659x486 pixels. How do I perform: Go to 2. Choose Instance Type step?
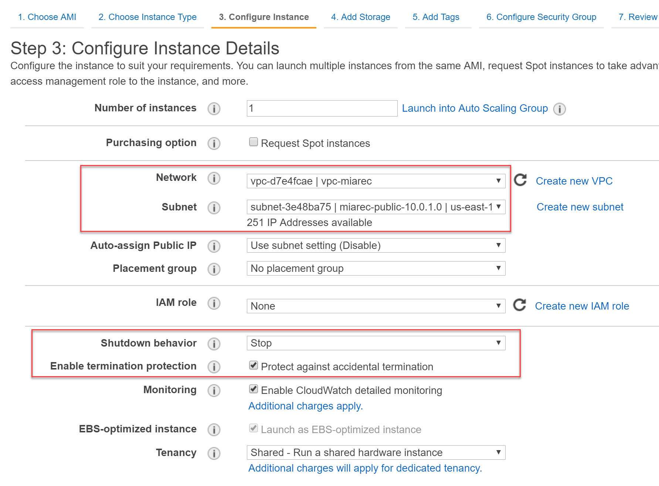tap(147, 17)
